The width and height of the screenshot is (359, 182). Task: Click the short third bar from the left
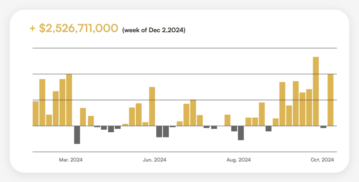(x=49, y=120)
